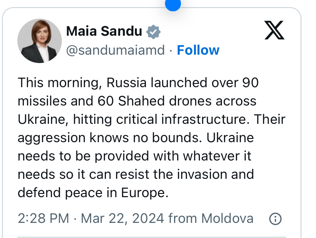316x238 pixels.
Task: Open the tweet info circle icon
Action: [x=275, y=219]
